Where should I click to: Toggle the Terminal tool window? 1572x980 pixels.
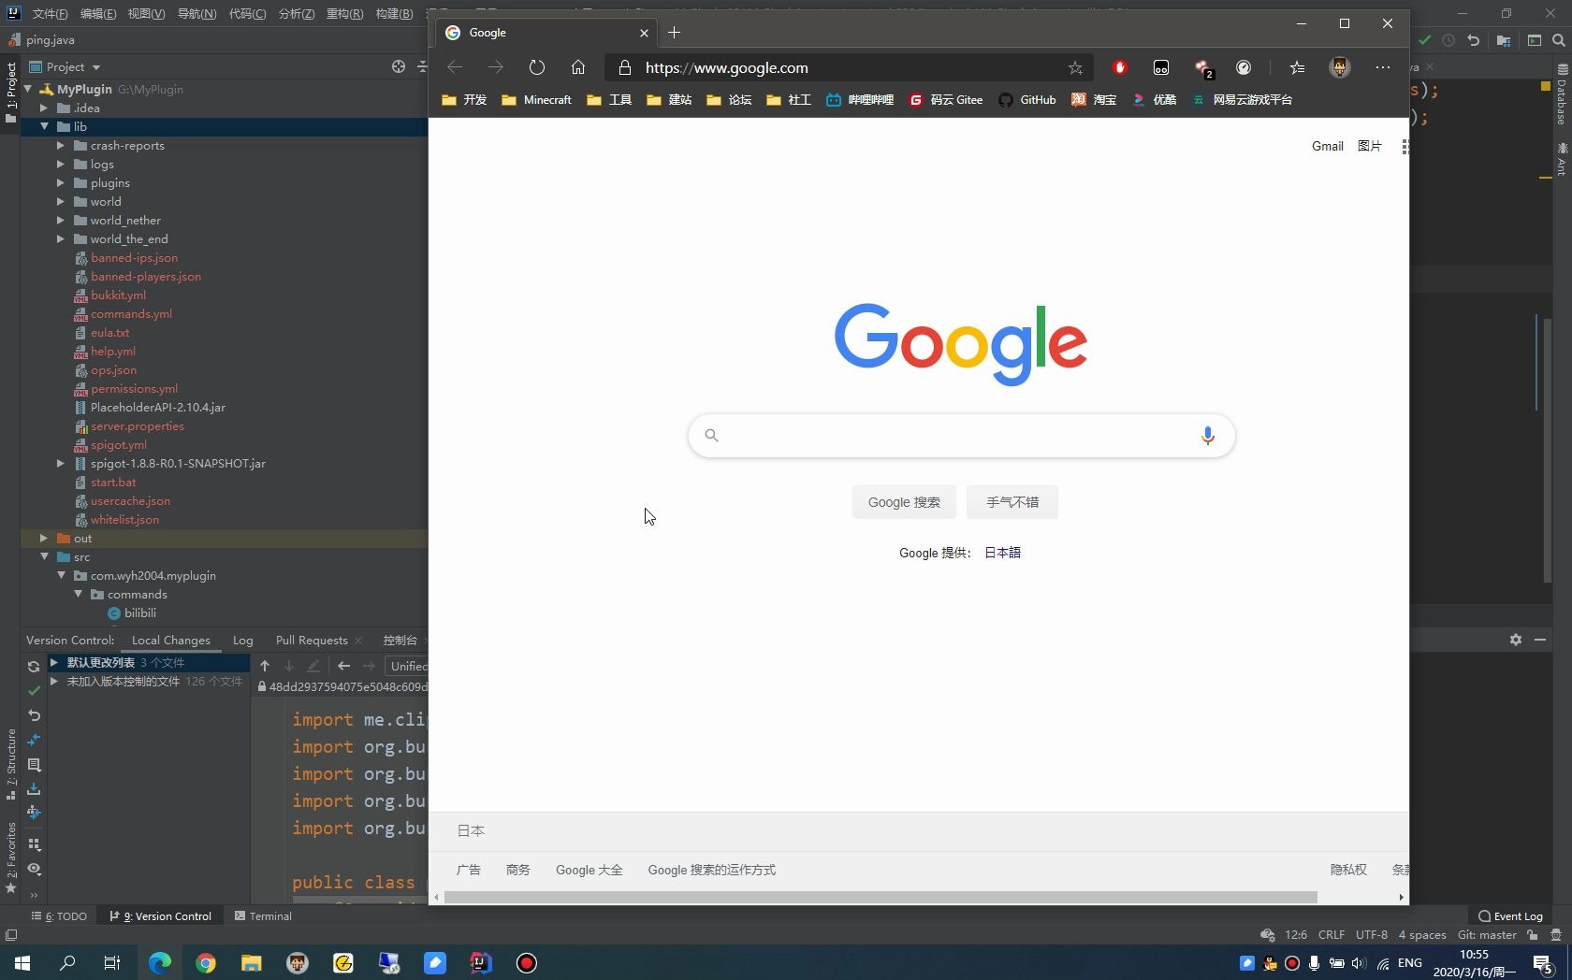click(263, 916)
